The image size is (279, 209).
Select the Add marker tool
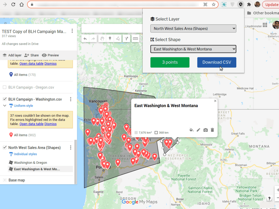110,38
